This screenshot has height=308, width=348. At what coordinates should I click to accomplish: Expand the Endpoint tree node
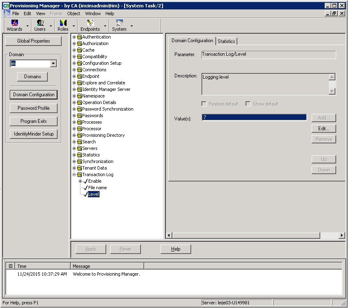point(74,77)
